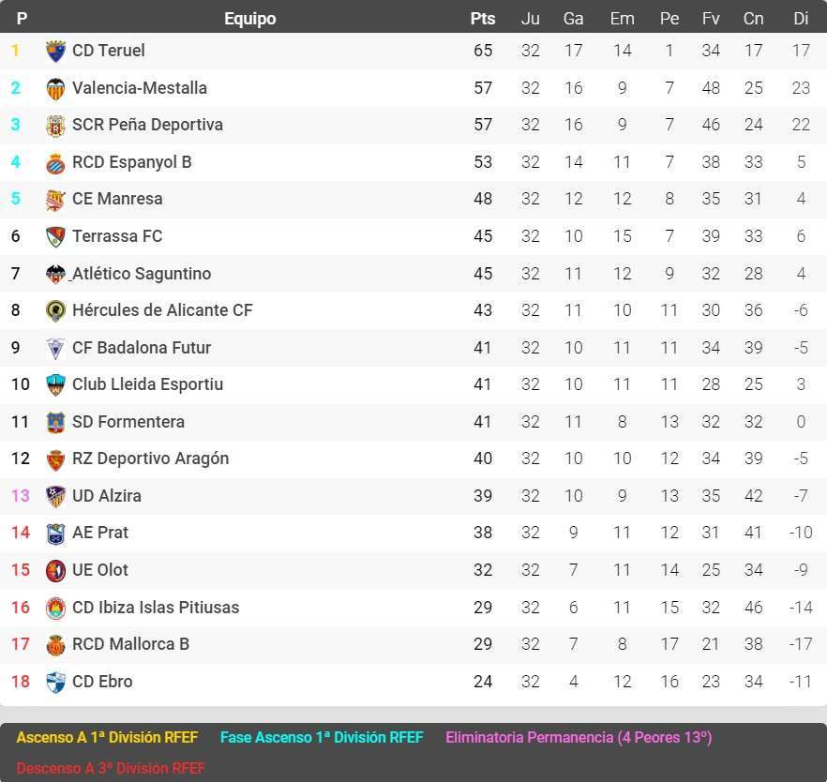This screenshot has height=782, width=827.
Task: Click the RZ Deportivo Aragón badge
Action: [55, 459]
